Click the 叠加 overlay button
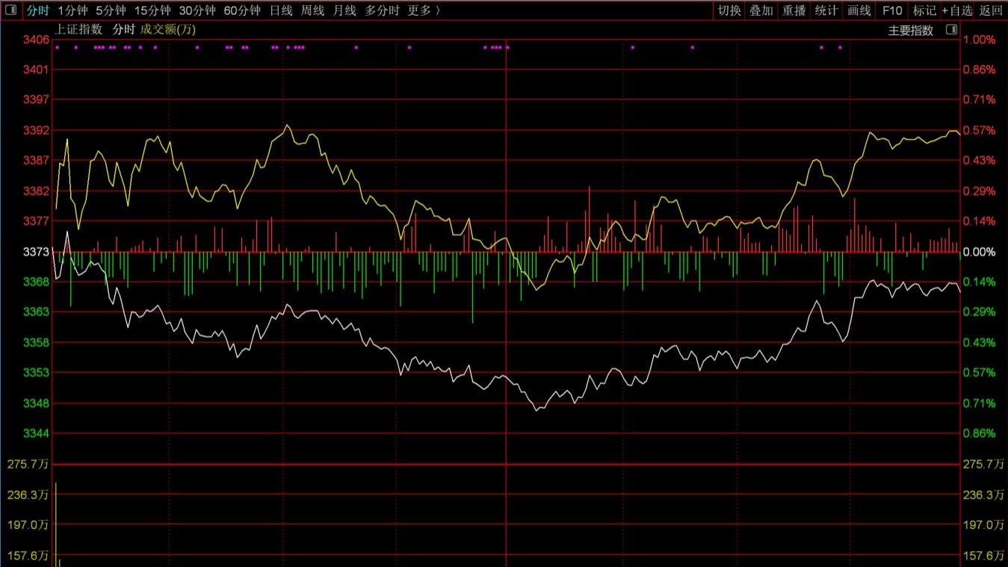 [x=761, y=10]
